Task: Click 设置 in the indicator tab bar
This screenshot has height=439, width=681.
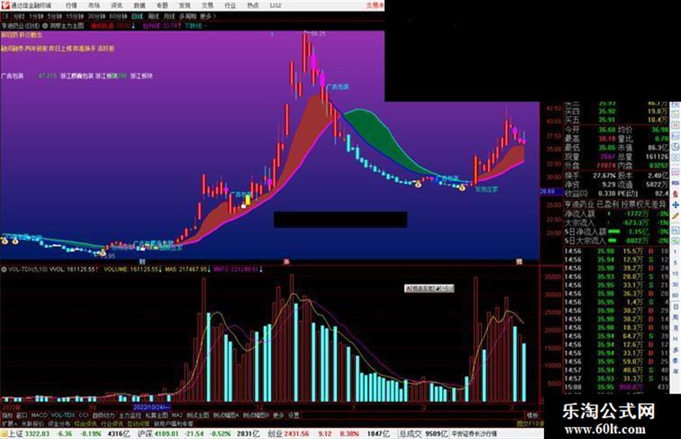Action: [294, 415]
